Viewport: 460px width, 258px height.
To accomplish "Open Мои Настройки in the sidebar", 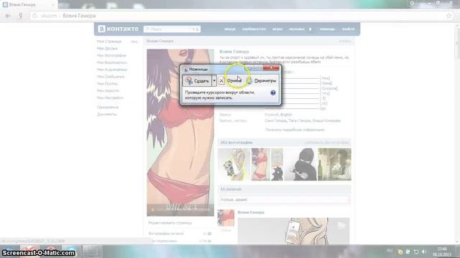I will (x=110, y=97).
